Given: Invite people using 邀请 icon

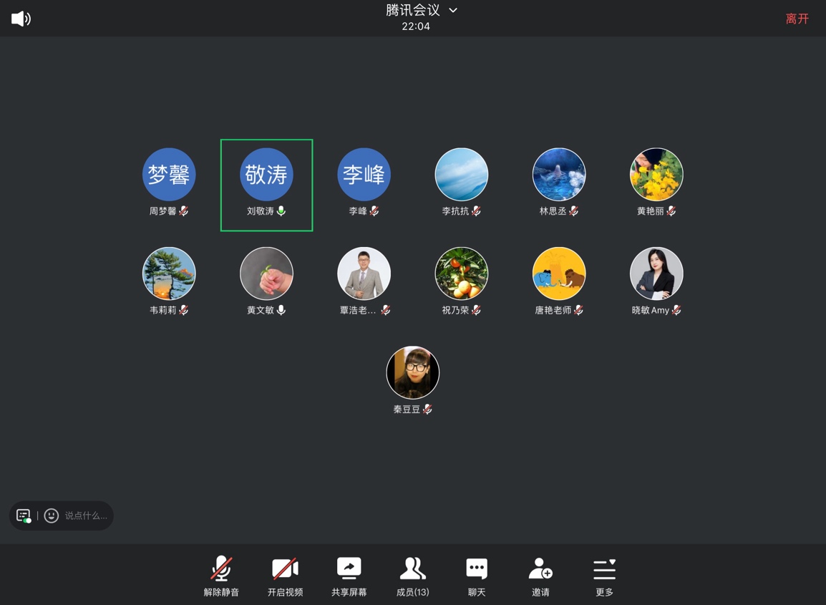Looking at the screenshot, I should [x=540, y=576].
